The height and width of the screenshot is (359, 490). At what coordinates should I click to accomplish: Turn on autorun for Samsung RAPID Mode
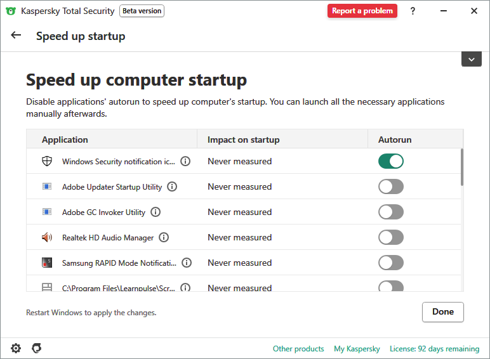[x=390, y=263]
